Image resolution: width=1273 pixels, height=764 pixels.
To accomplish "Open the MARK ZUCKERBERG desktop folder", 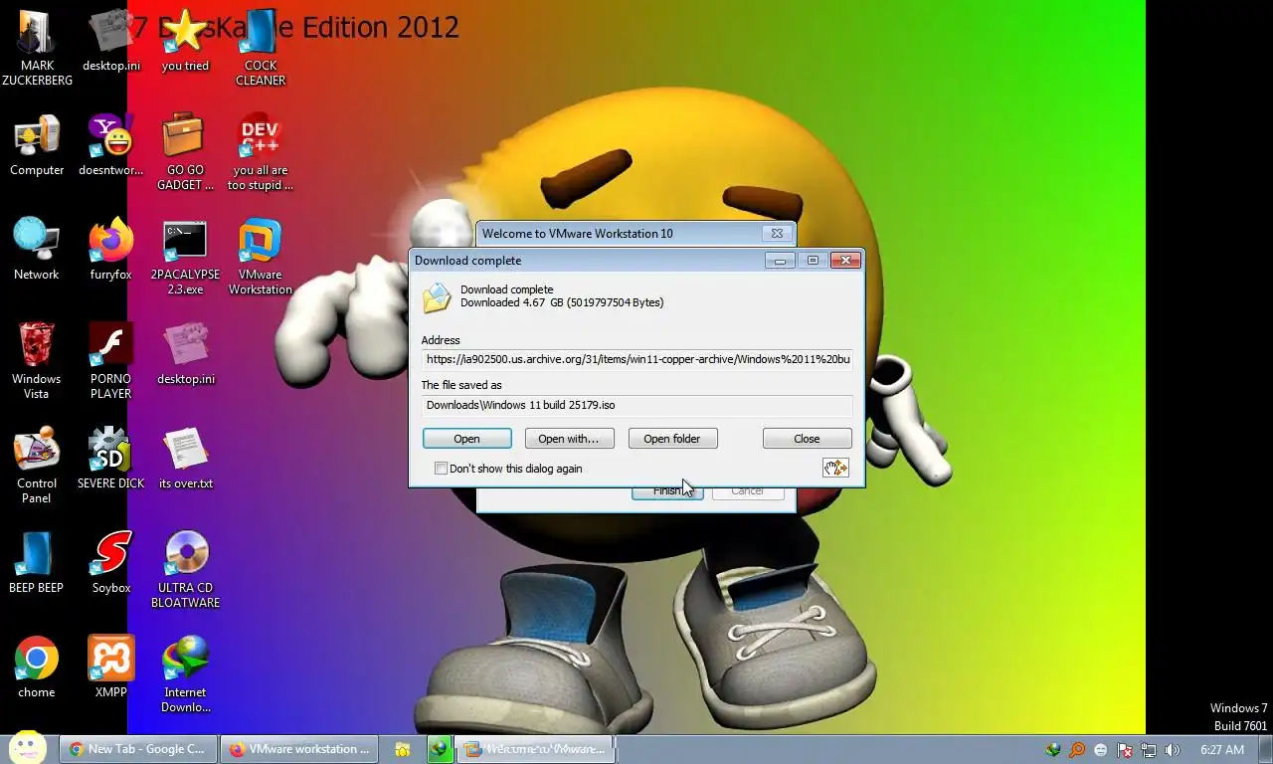I will (37, 47).
